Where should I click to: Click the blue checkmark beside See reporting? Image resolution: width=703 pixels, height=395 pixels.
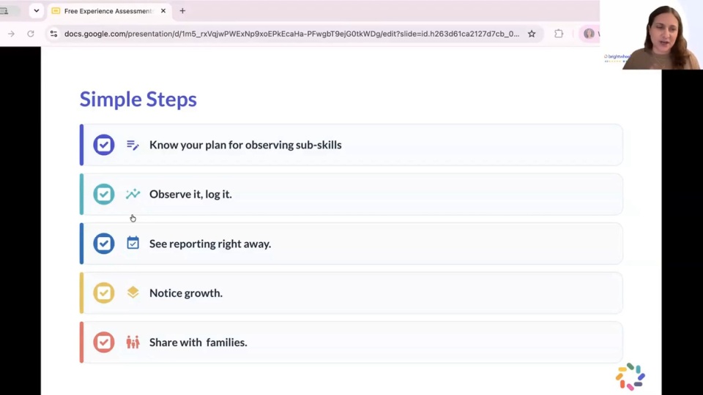pyautogui.click(x=103, y=243)
